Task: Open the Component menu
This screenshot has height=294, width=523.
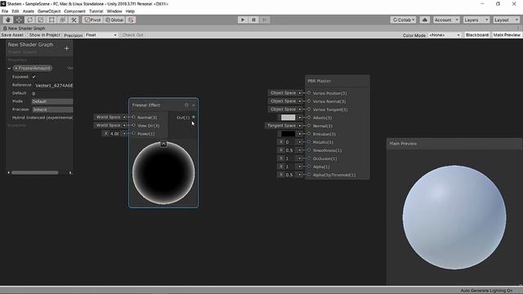Action: 74,11
